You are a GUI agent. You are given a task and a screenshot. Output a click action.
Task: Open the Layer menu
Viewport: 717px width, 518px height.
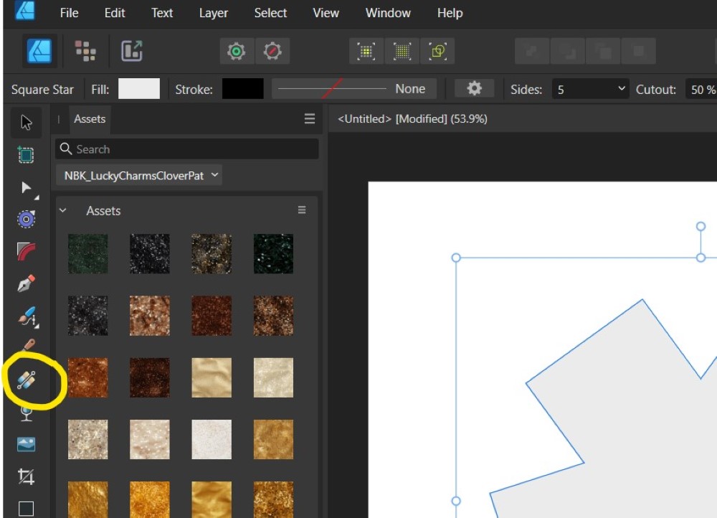[x=214, y=13]
